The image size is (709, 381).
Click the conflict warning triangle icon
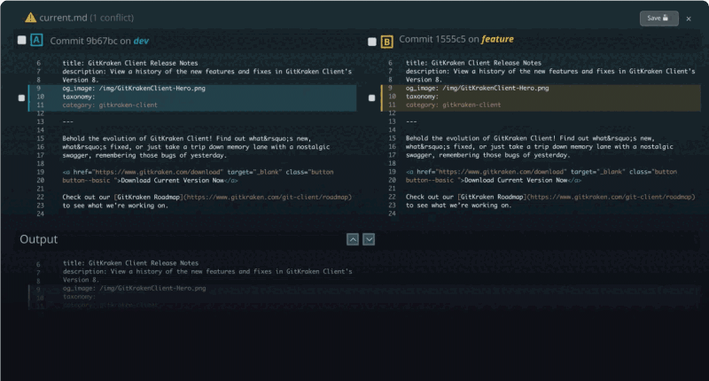tap(30, 18)
